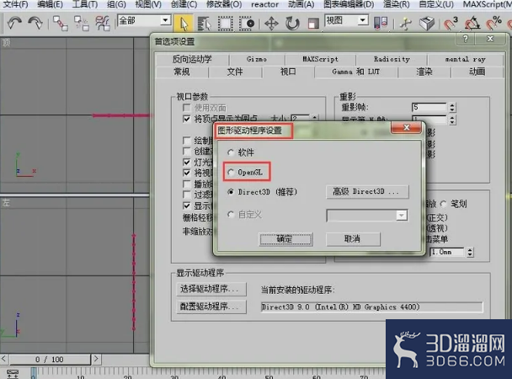Toggle 使用双面 checkbox
Screen dimensions: 512x379
click(x=187, y=108)
